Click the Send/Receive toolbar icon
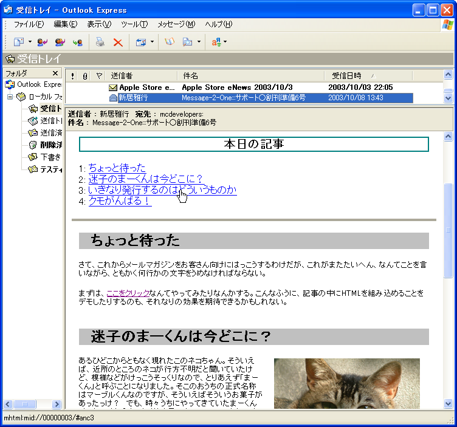Screen dimensions: 457x427 (x=141, y=42)
